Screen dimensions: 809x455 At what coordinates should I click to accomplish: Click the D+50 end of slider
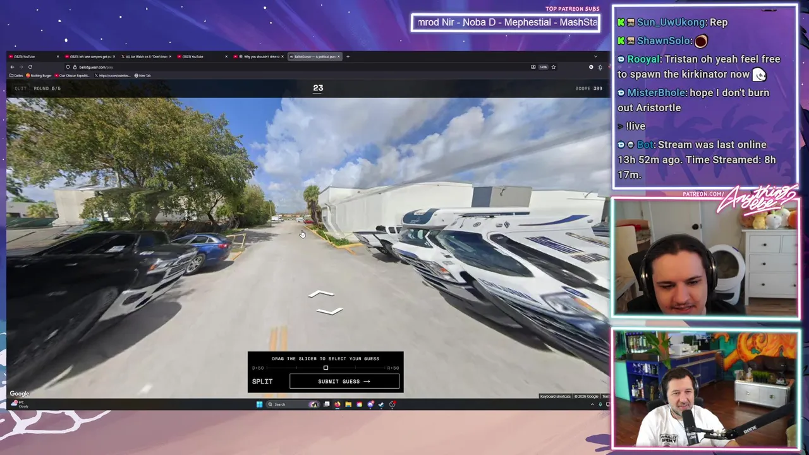[x=258, y=368]
